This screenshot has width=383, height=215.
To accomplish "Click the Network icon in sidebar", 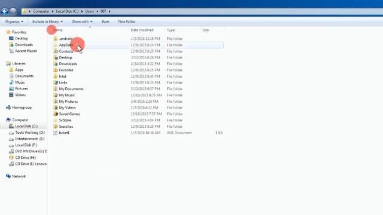I will coord(8,176).
